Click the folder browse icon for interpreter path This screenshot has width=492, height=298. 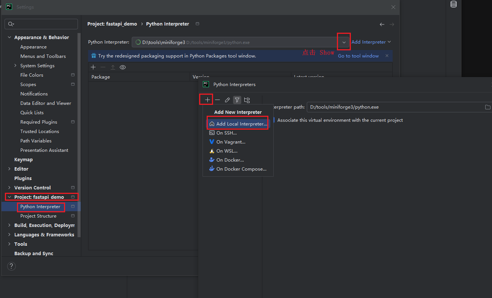coord(487,107)
